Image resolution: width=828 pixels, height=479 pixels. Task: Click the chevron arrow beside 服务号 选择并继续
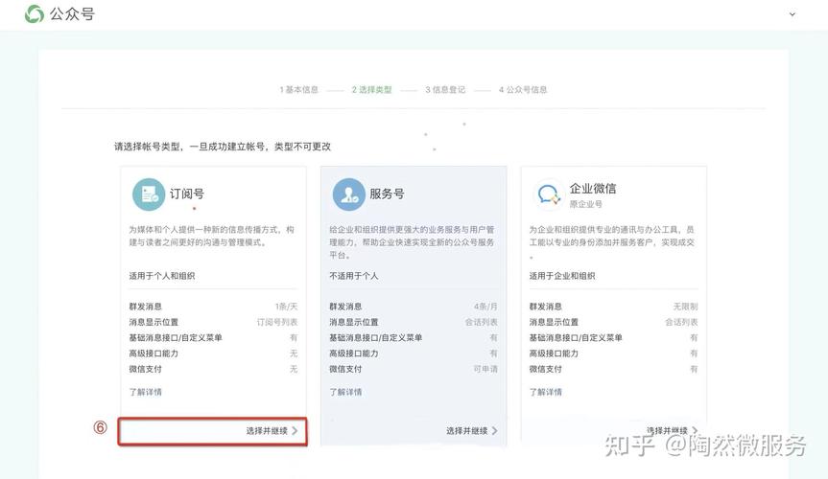tap(495, 431)
